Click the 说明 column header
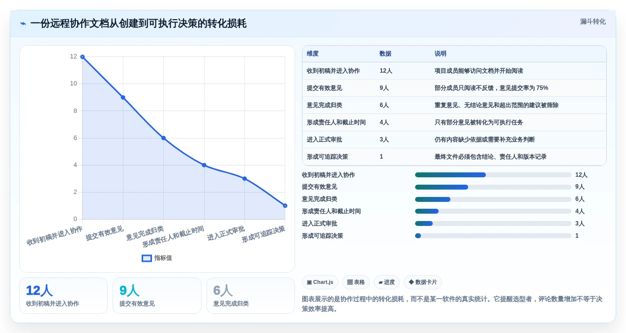626x333 pixels. tap(441, 54)
